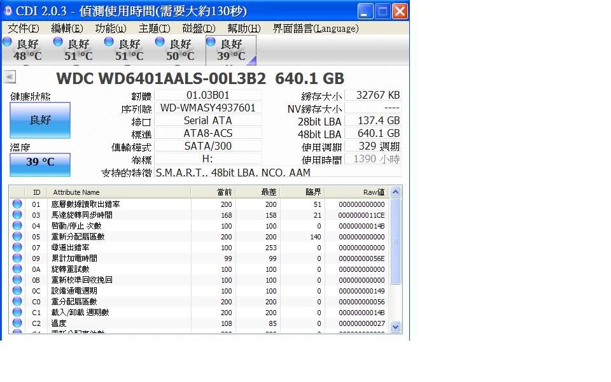This screenshot has width=611, height=382.
Task: Select the 設備通電週期 attribute name
Action: click(x=74, y=291)
